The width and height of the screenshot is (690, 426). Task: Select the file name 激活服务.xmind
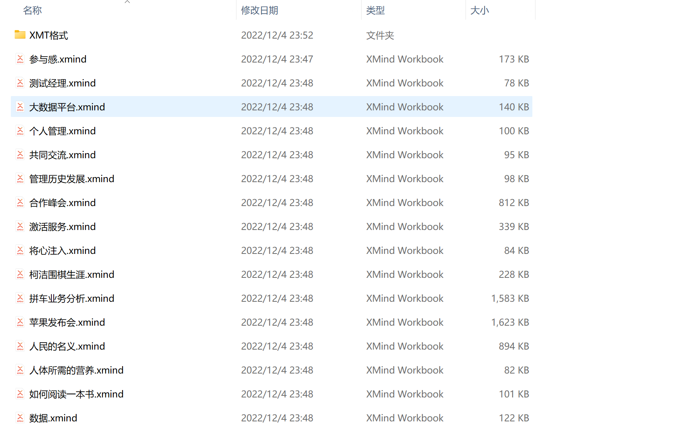63,227
